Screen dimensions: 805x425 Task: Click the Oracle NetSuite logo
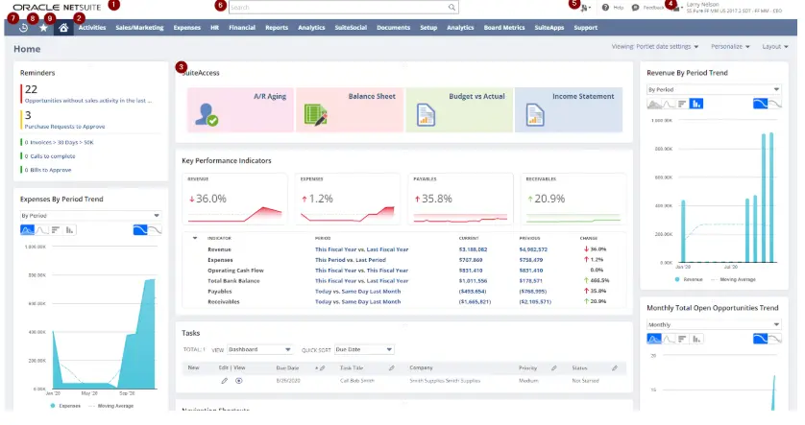click(x=57, y=7)
